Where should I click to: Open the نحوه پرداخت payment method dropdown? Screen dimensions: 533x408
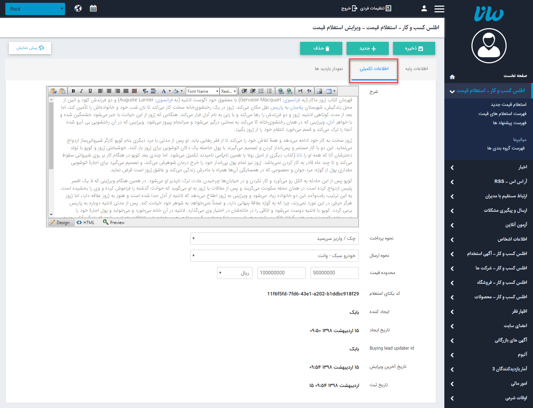point(274,238)
